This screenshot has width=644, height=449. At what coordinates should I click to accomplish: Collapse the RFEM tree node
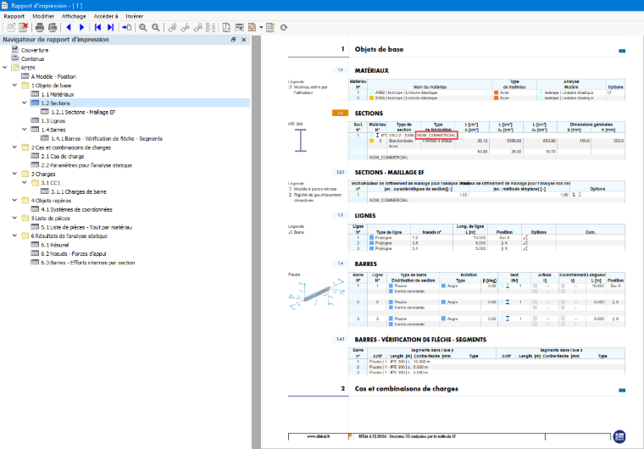[5, 68]
